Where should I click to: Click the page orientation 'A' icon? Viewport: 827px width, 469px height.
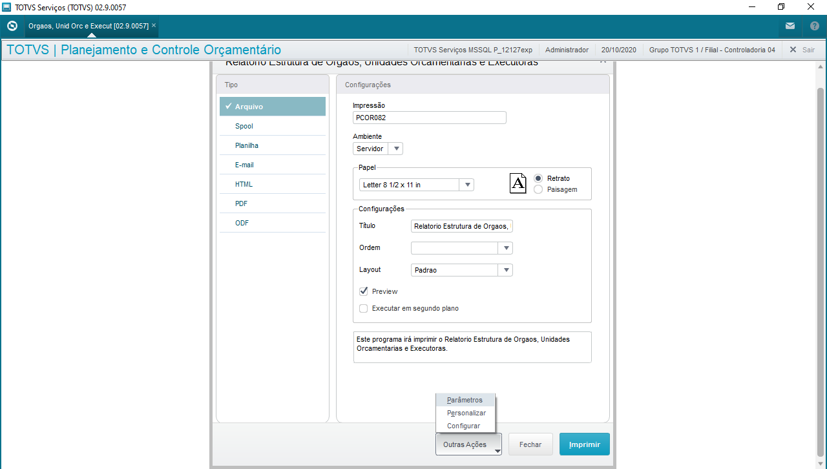(x=518, y=183)
